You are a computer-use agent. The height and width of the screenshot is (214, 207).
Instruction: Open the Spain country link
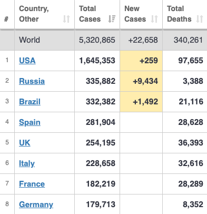coord(29,122)
